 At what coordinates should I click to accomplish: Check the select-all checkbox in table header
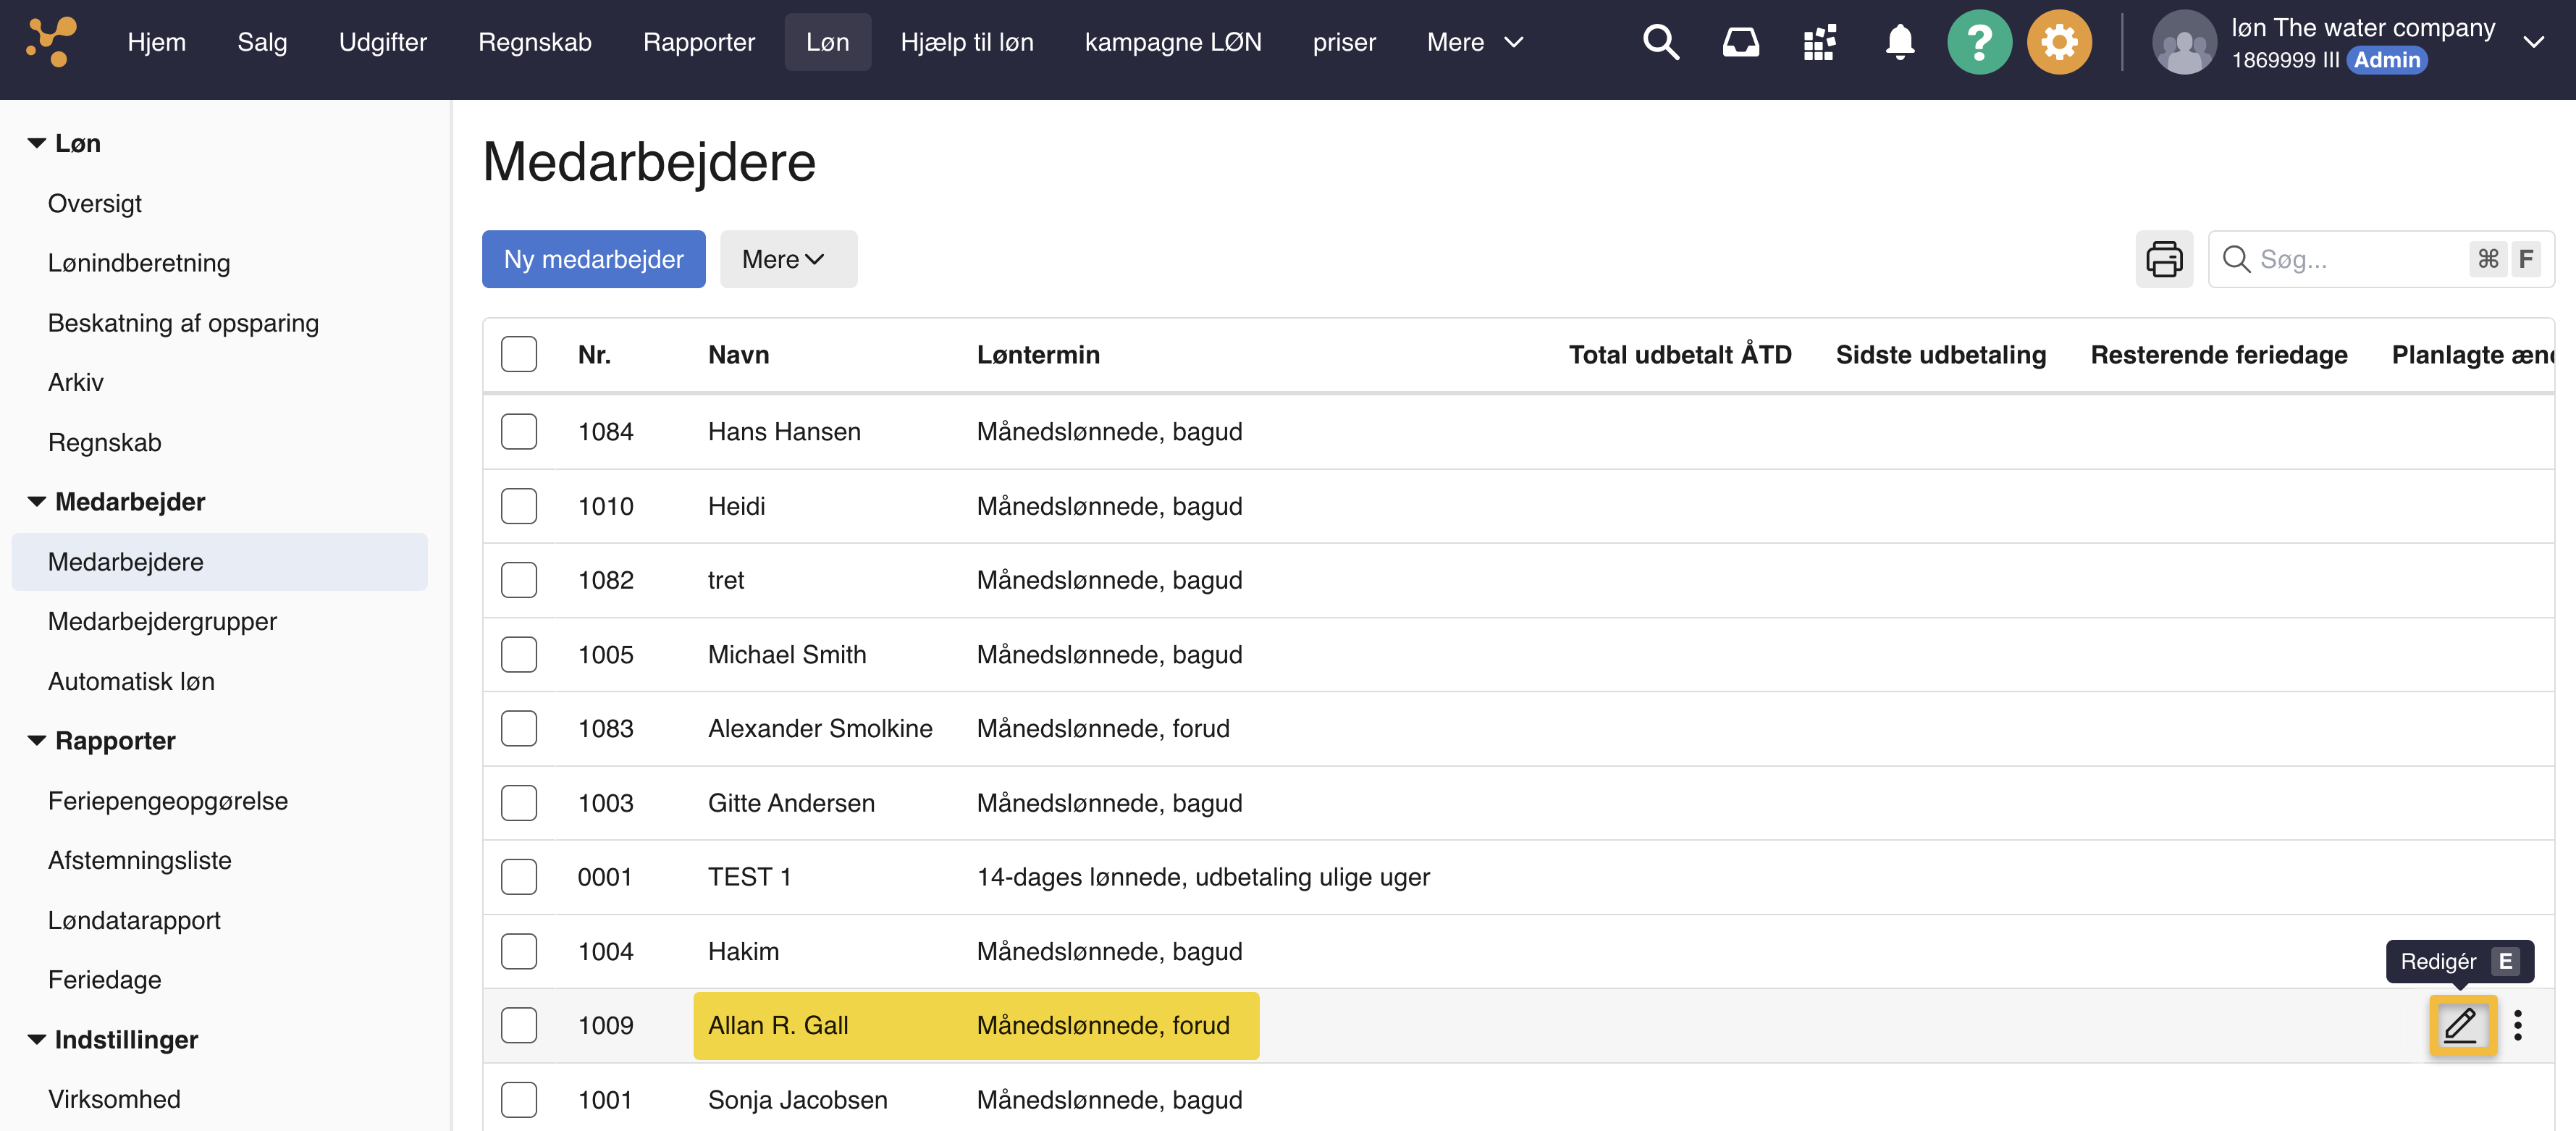519,354
